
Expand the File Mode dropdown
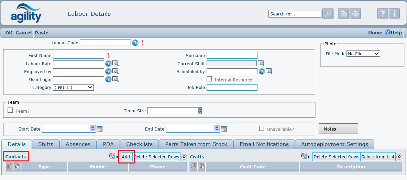pos(363,54)
